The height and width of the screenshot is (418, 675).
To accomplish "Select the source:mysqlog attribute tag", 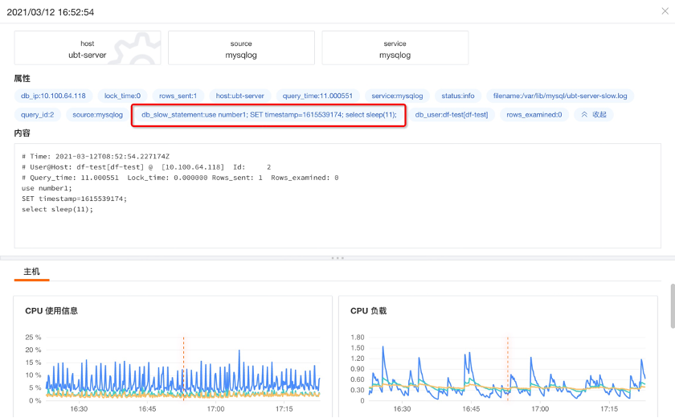I will coord(98,114).
